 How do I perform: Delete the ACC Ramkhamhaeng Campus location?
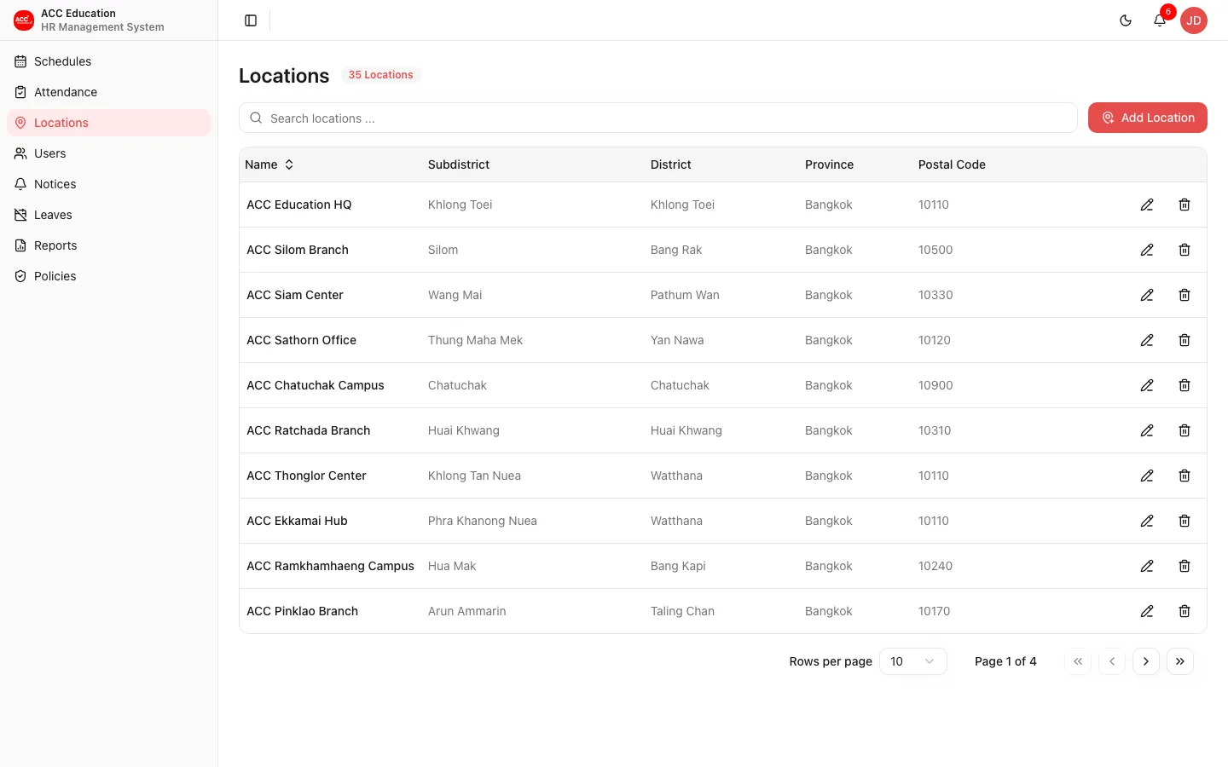point(1185,566)
